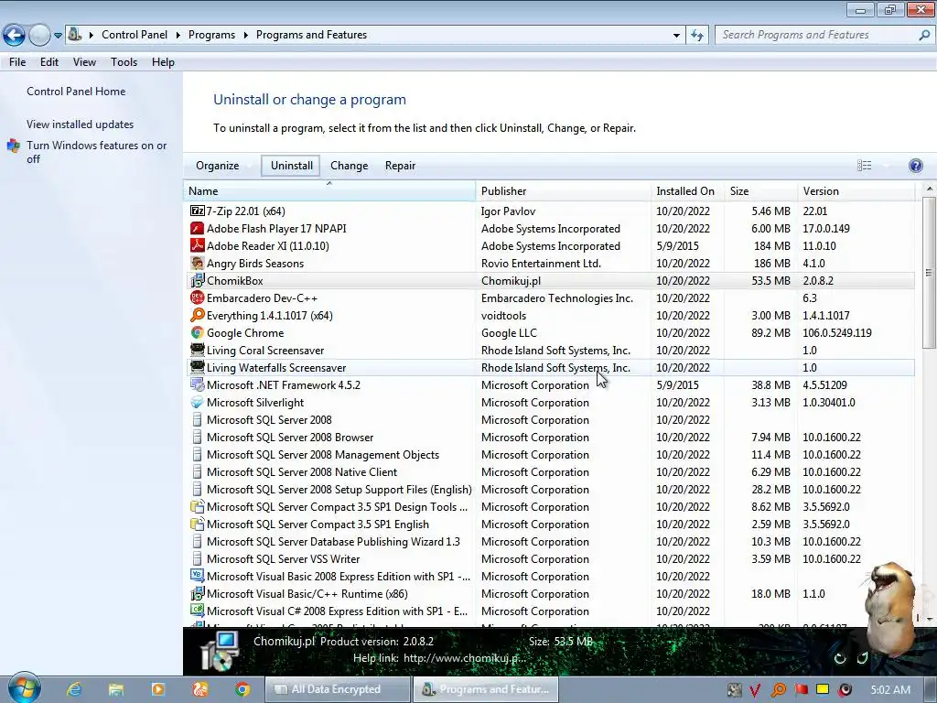The image size is (937, 703).
Task: Sort by the Size column header
Action: (x=760, y=191)
